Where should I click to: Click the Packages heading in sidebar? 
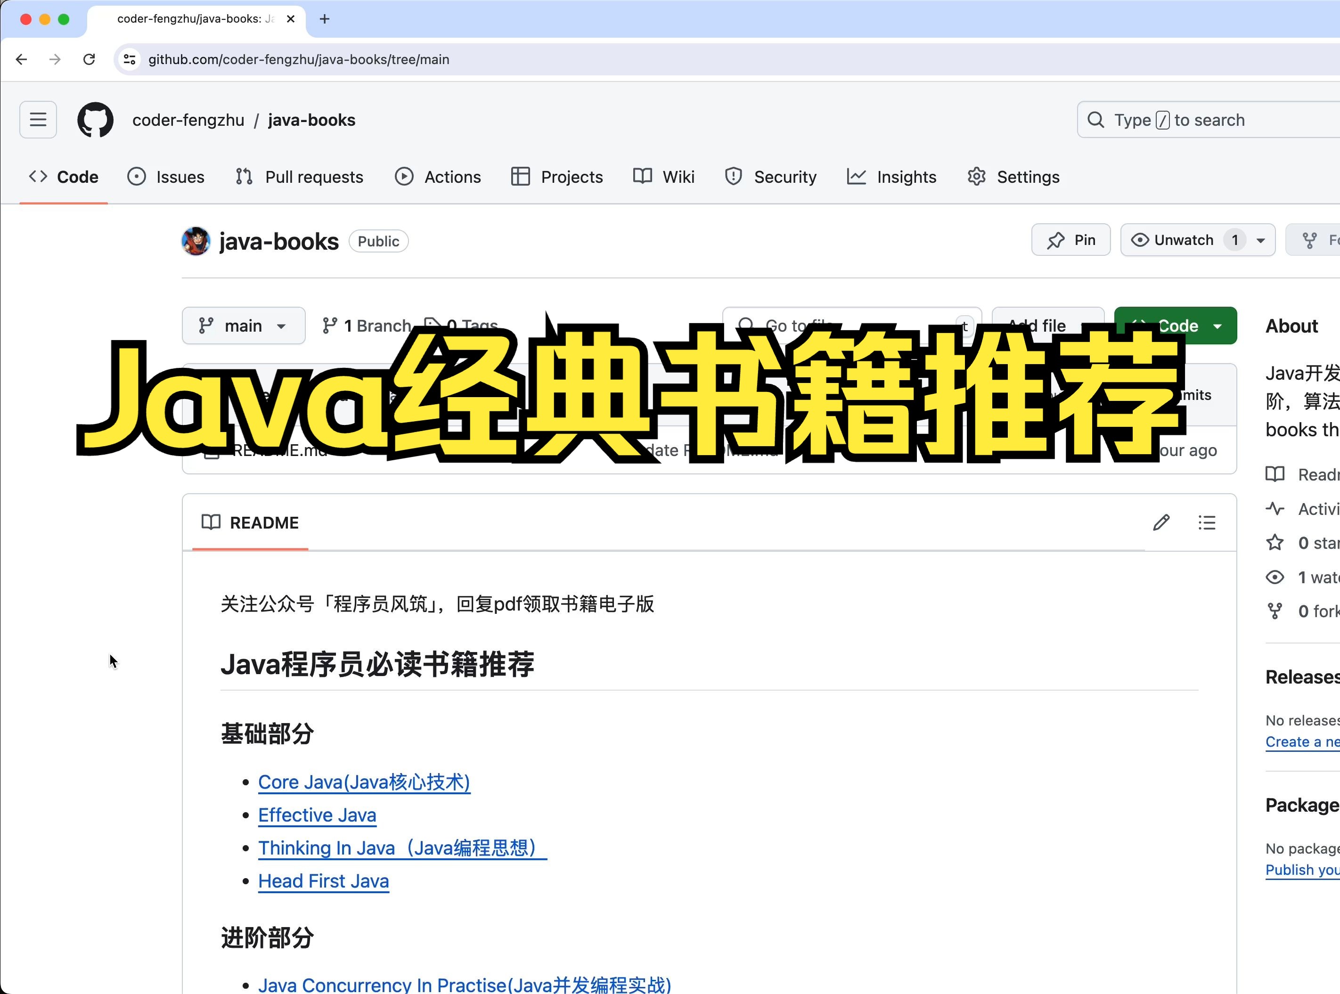(x=1303, y=805)
